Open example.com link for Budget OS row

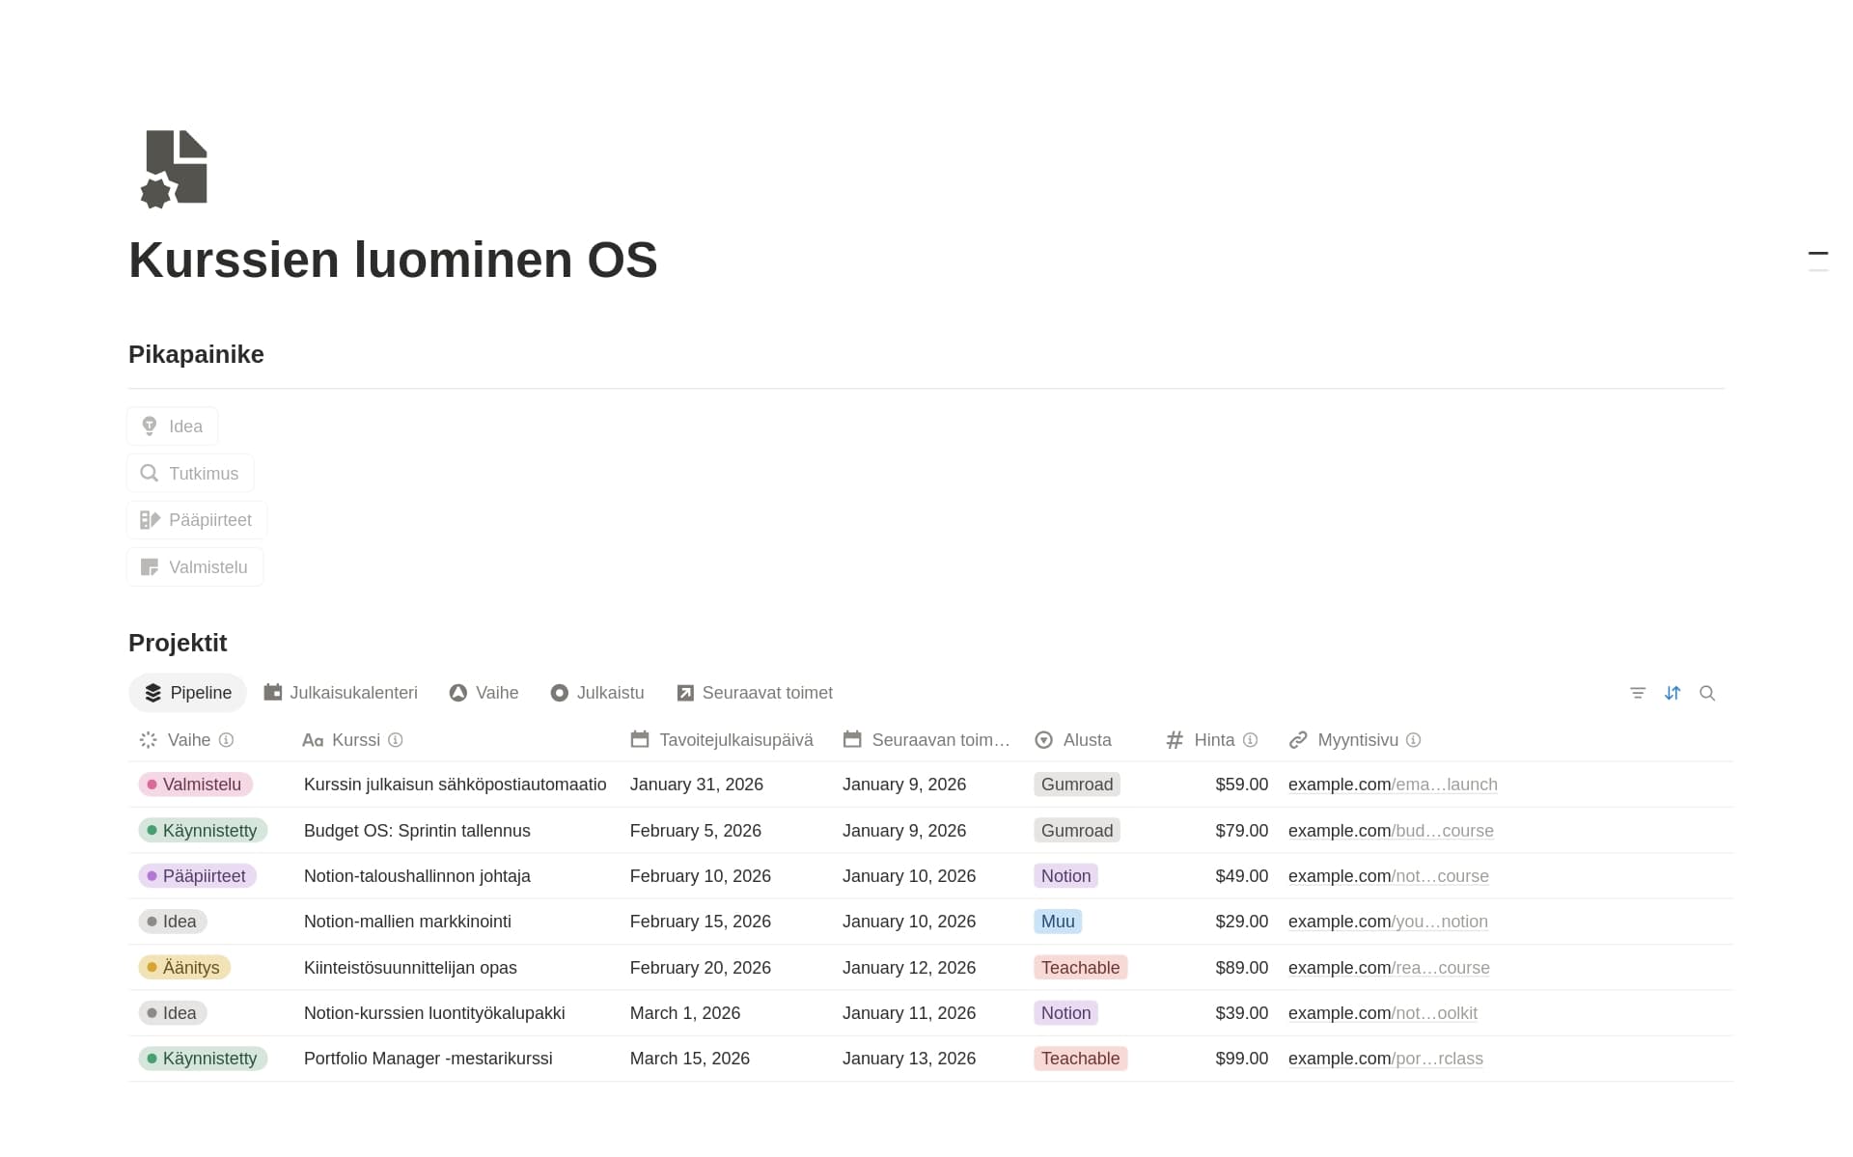pyautogui.click(x=1391, y=831)
